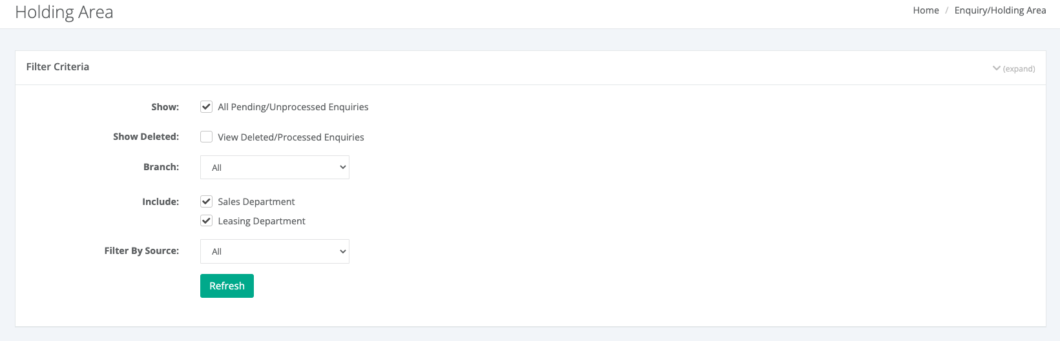Click the Holding Area page heading
Viewport: 1060px width, 341px height.
pos(64,12)
